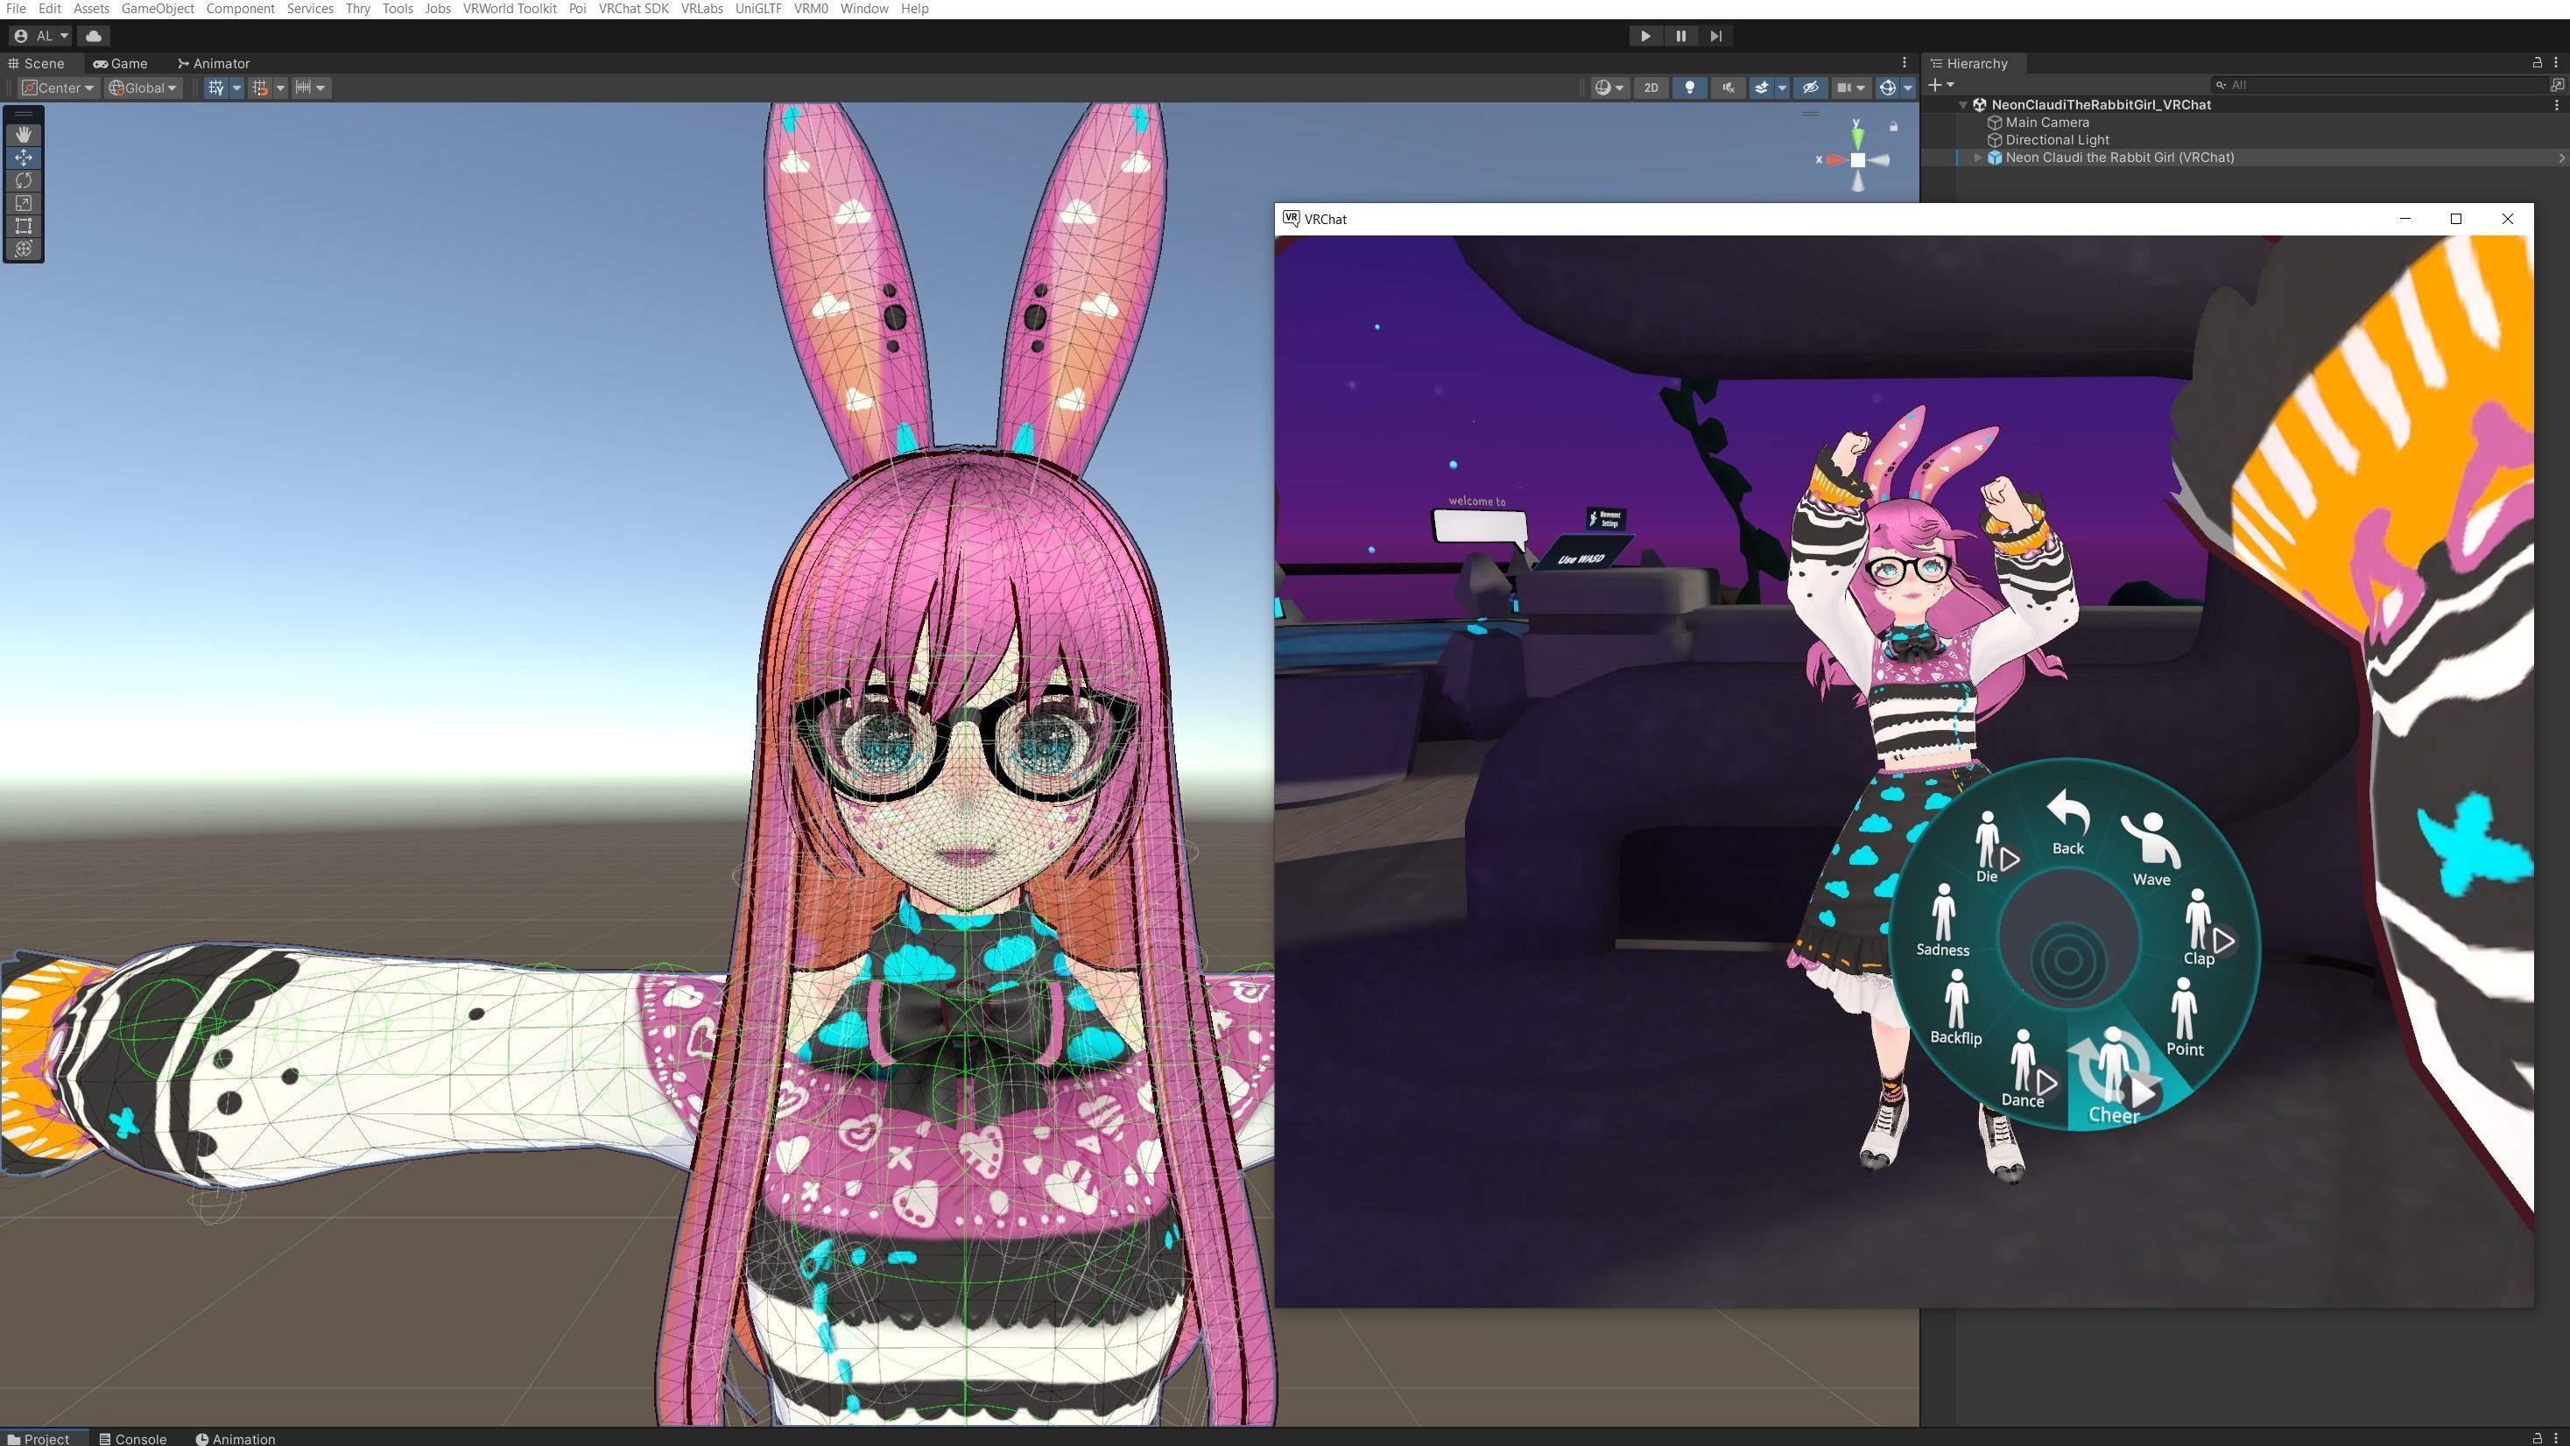Open the Poi menu
This screenshot has height=1446, width=2570.
(577, 9)
